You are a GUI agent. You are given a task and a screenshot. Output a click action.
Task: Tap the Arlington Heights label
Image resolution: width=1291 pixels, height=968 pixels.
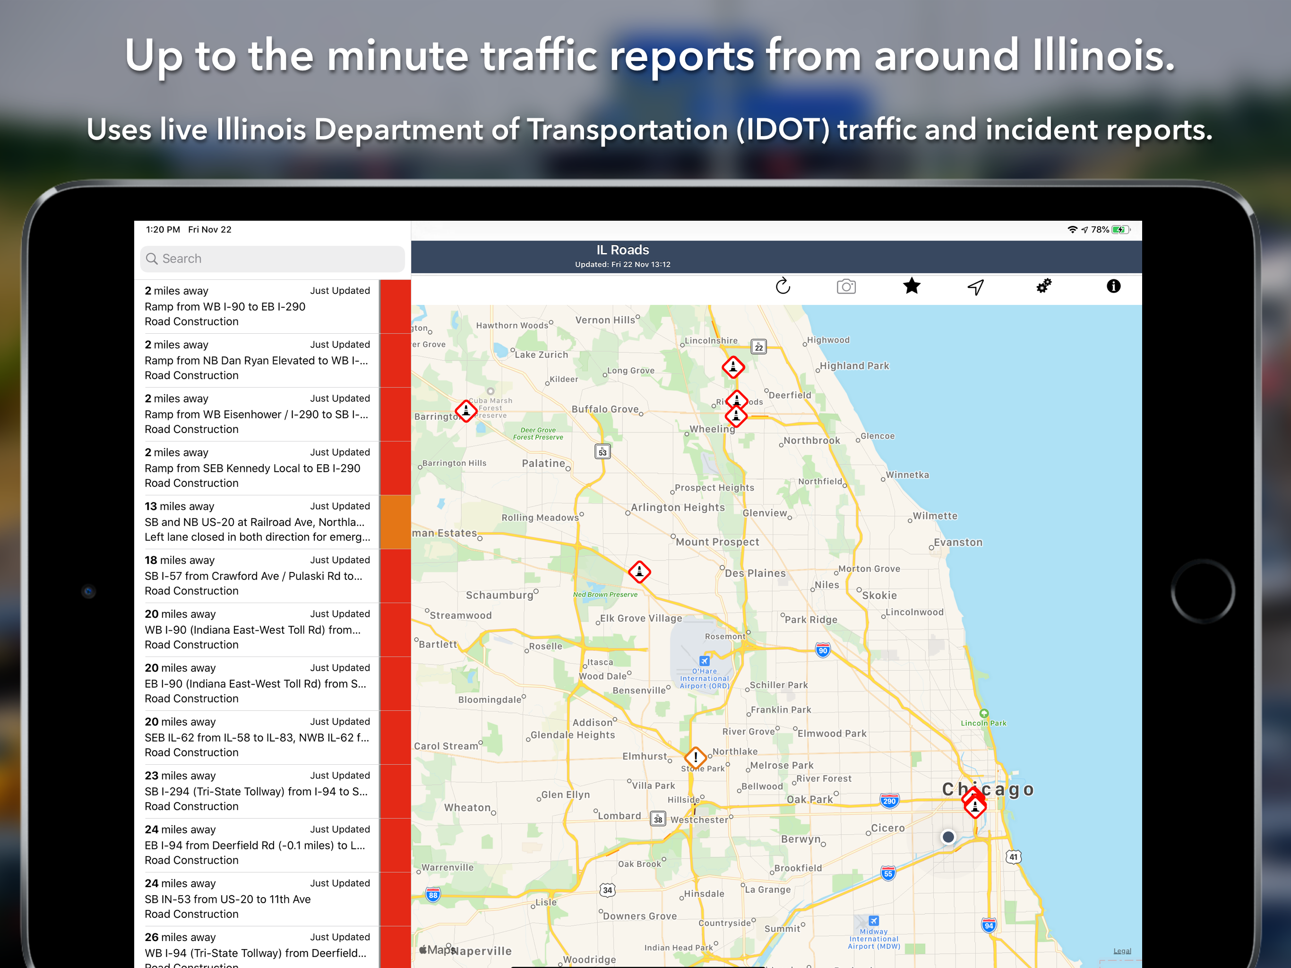click(x=678, y=507)
